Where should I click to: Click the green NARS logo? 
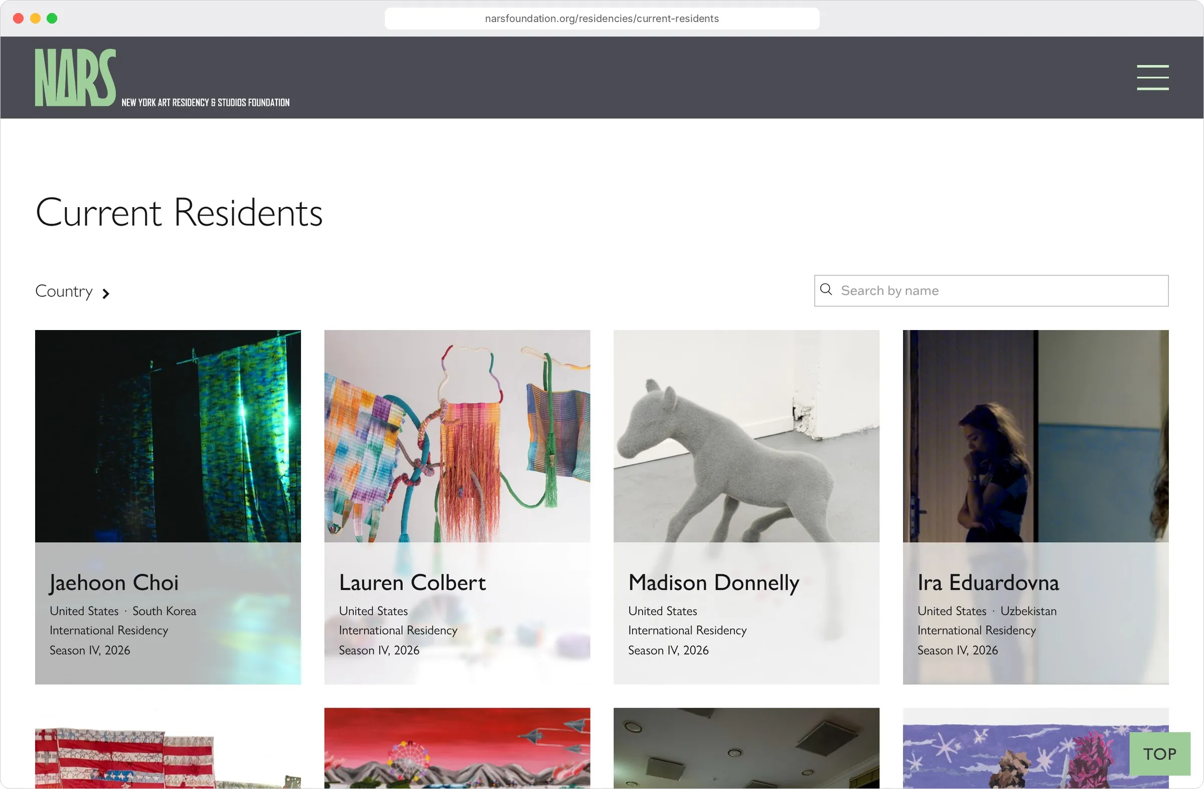(75, 77)
